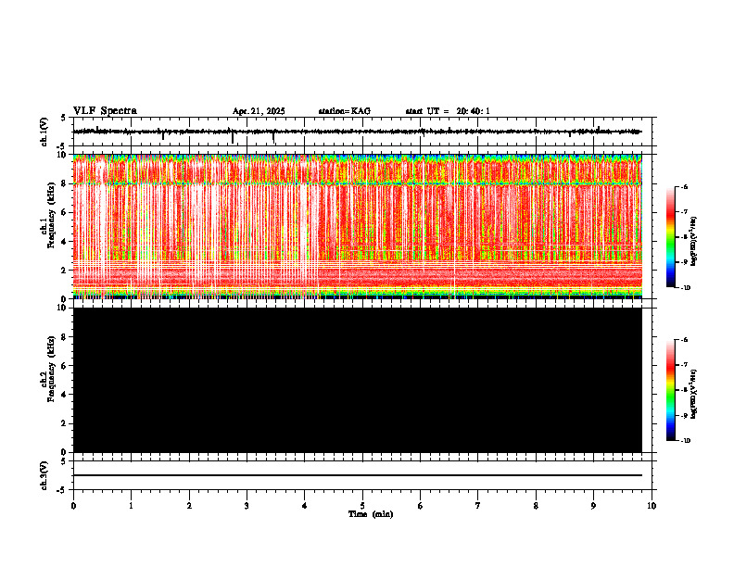Click the ch.1(V) waveform axis label
The height and width of the screenshot is (567, 734).
click(x=44, y=132)
